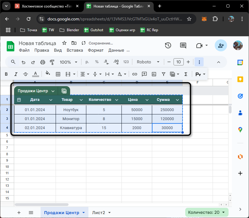Open the 100% zoom dropdown
The image size is (249, 218).
click(x=68, y=62)
